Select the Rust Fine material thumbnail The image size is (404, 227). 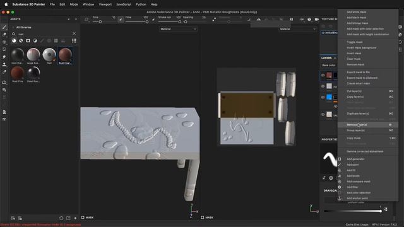(18, 74)
